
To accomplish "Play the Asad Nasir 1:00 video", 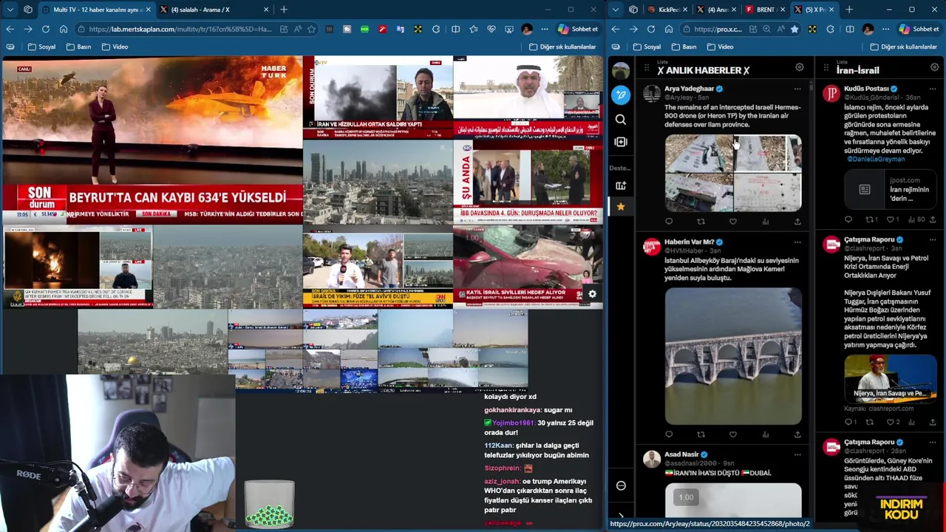I will coord(733,500).
